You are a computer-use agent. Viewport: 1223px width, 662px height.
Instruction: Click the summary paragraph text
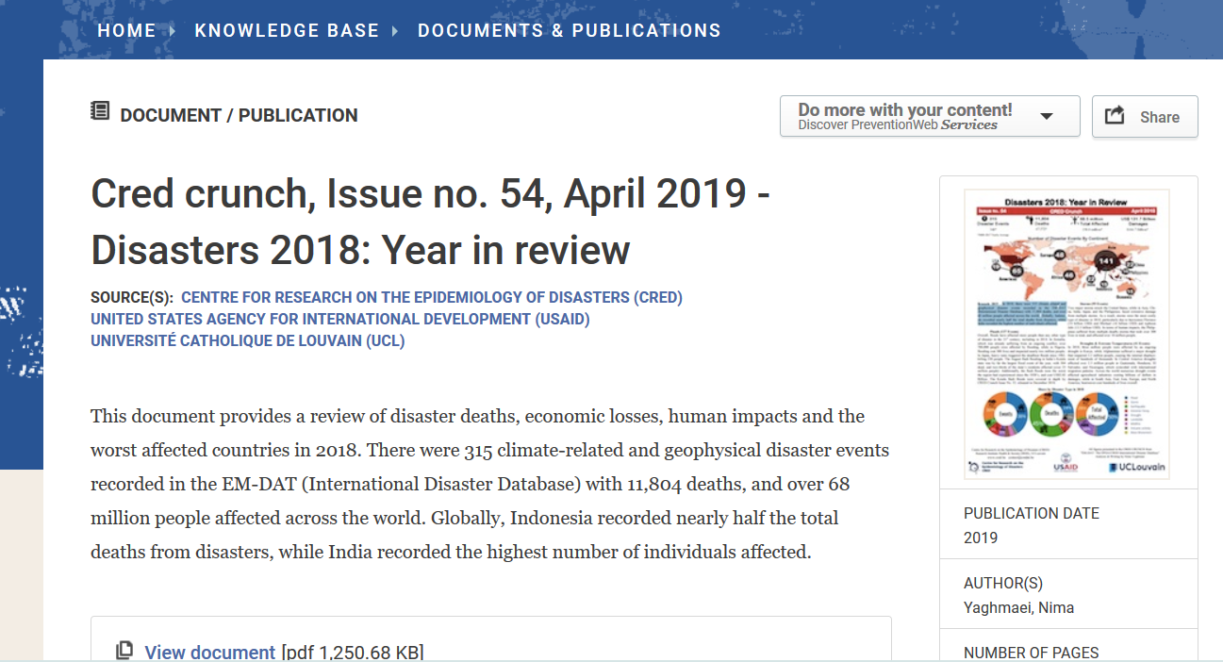490,484
